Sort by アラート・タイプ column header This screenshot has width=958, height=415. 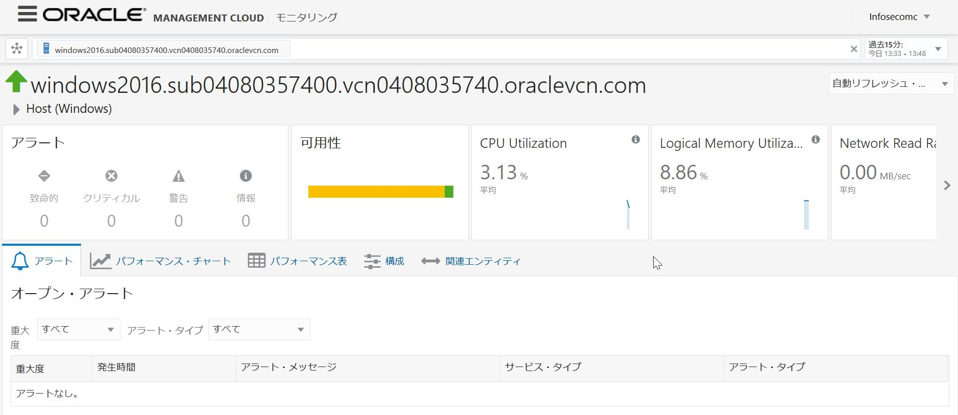(836, 369)
